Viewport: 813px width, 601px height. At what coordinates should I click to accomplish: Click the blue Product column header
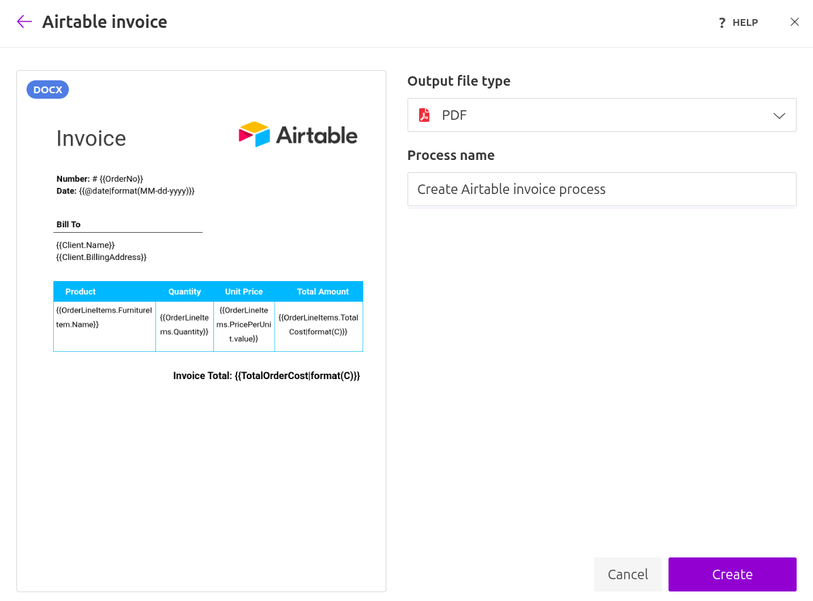click(80, 291)
